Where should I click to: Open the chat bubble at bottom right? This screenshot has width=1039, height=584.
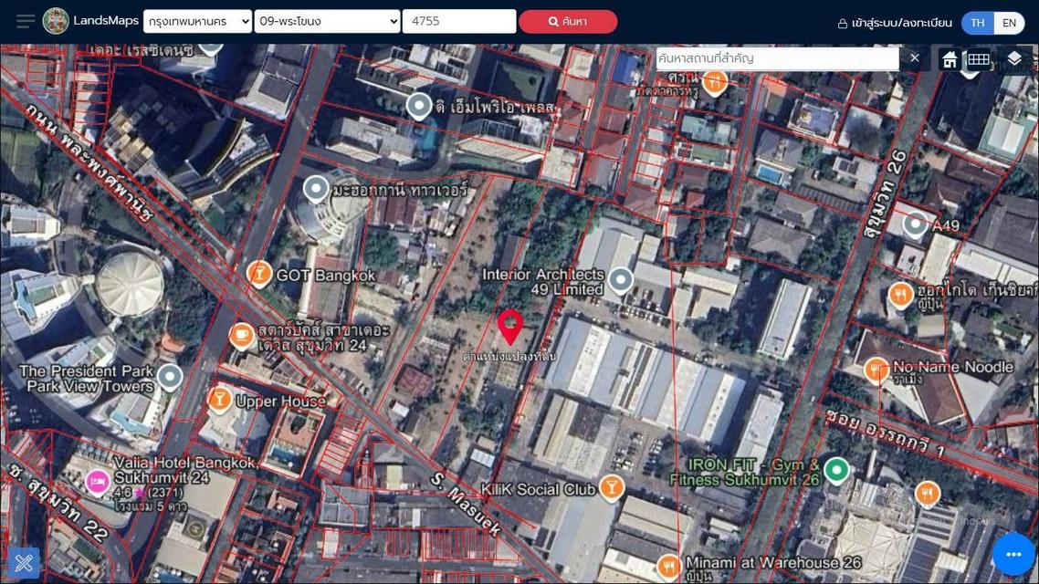tap(1013, 553)
